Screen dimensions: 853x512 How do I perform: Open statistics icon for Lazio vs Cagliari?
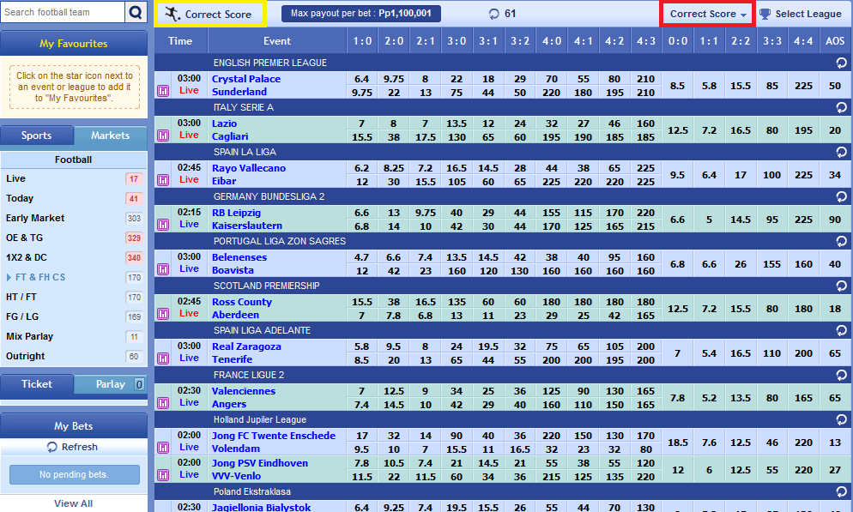tap(163, 136)
